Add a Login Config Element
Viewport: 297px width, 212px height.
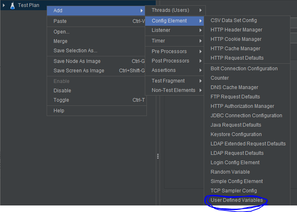[x=247, y=163]
